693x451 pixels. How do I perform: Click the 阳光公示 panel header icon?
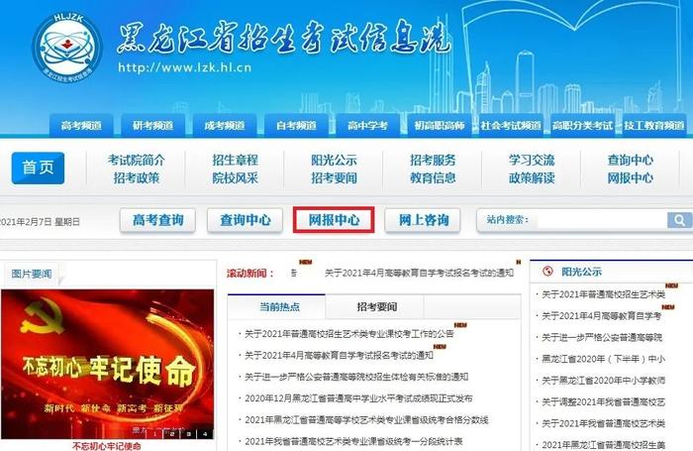pyautogui.click(x=547, y=272)
